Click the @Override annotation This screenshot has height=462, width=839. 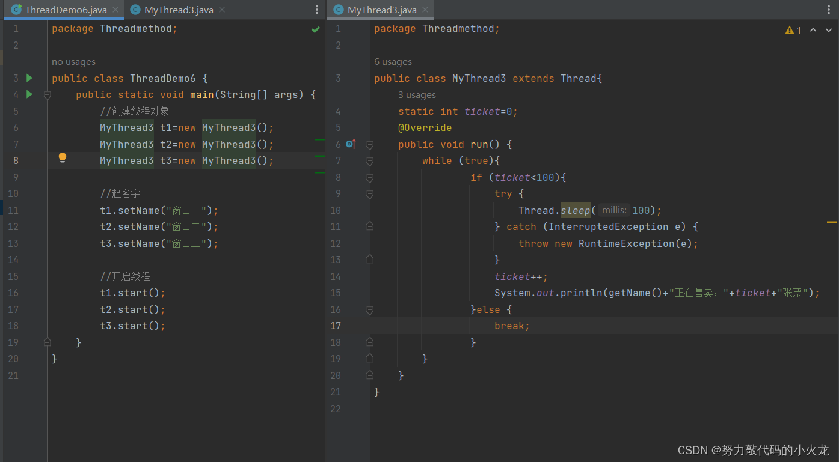(x=425, y=128)
